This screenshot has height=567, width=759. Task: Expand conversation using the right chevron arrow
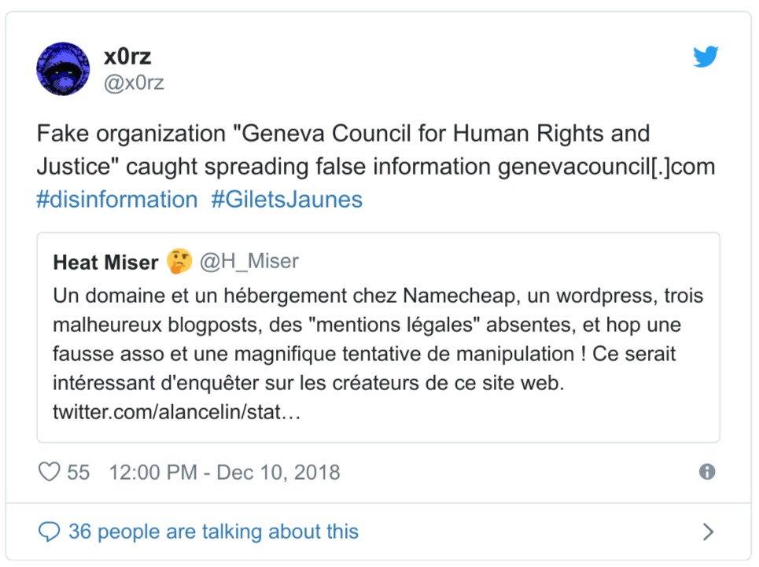click(708, 532)
